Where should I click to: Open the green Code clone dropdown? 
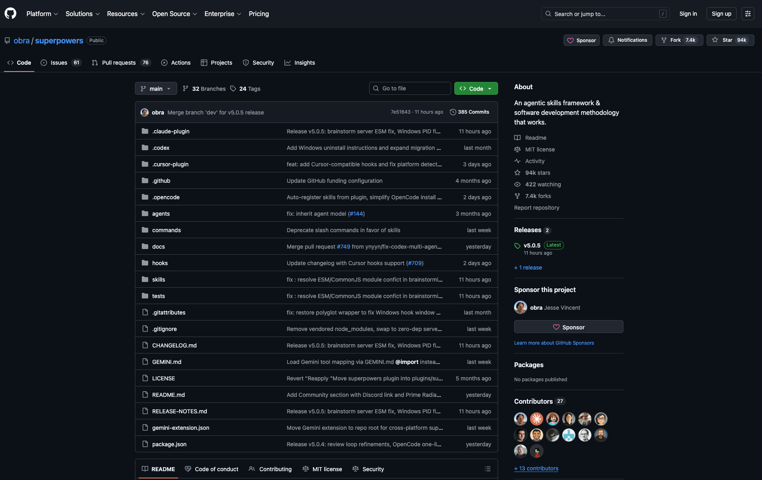click(476, 88)
